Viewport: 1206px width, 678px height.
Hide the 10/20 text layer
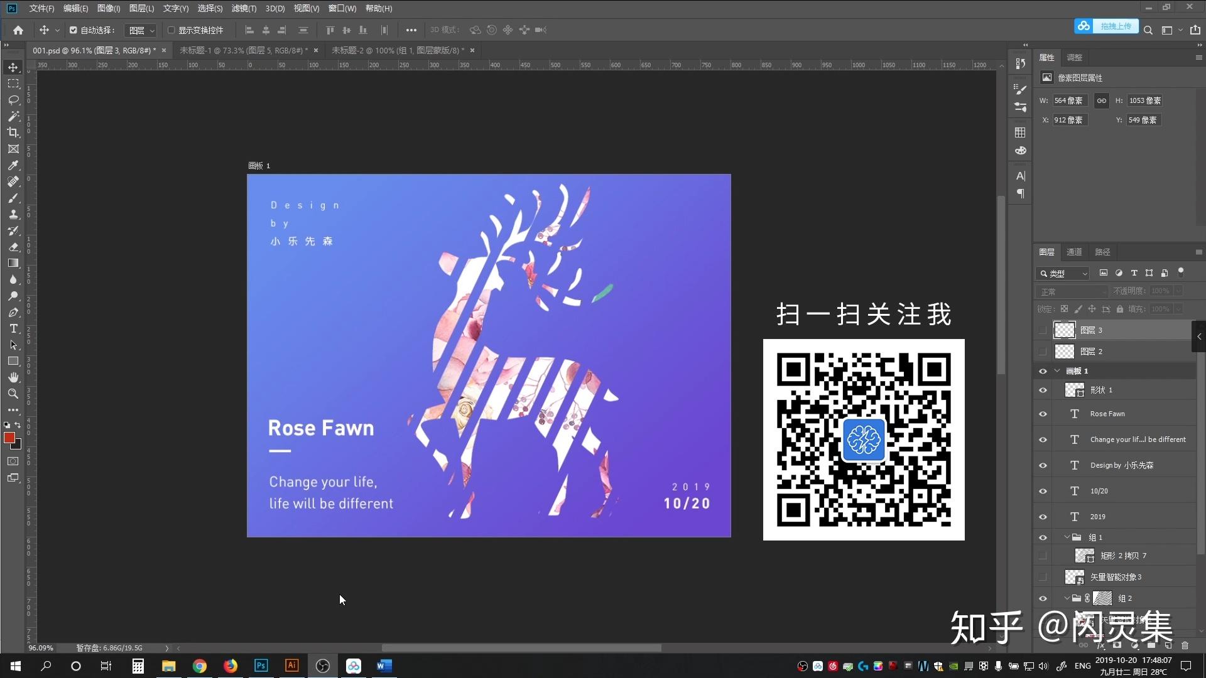click(x=1043, y=491)
